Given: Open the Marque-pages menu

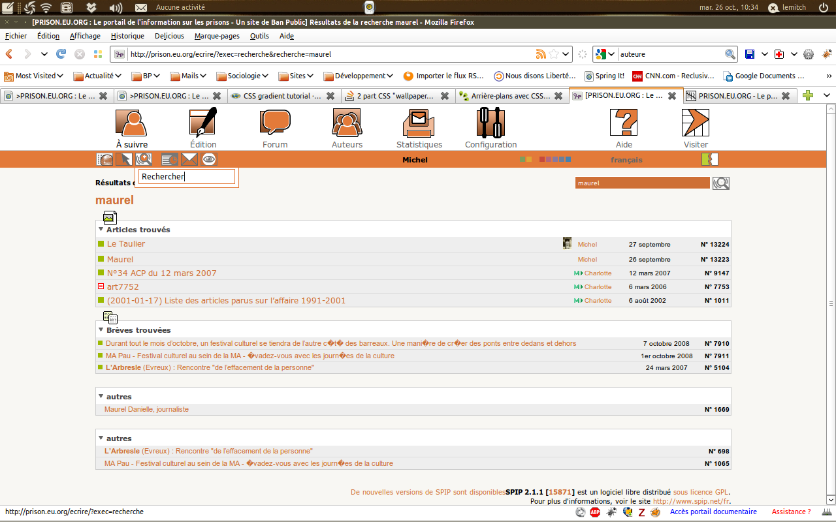Looking at the screenshot, I should 217,36.
